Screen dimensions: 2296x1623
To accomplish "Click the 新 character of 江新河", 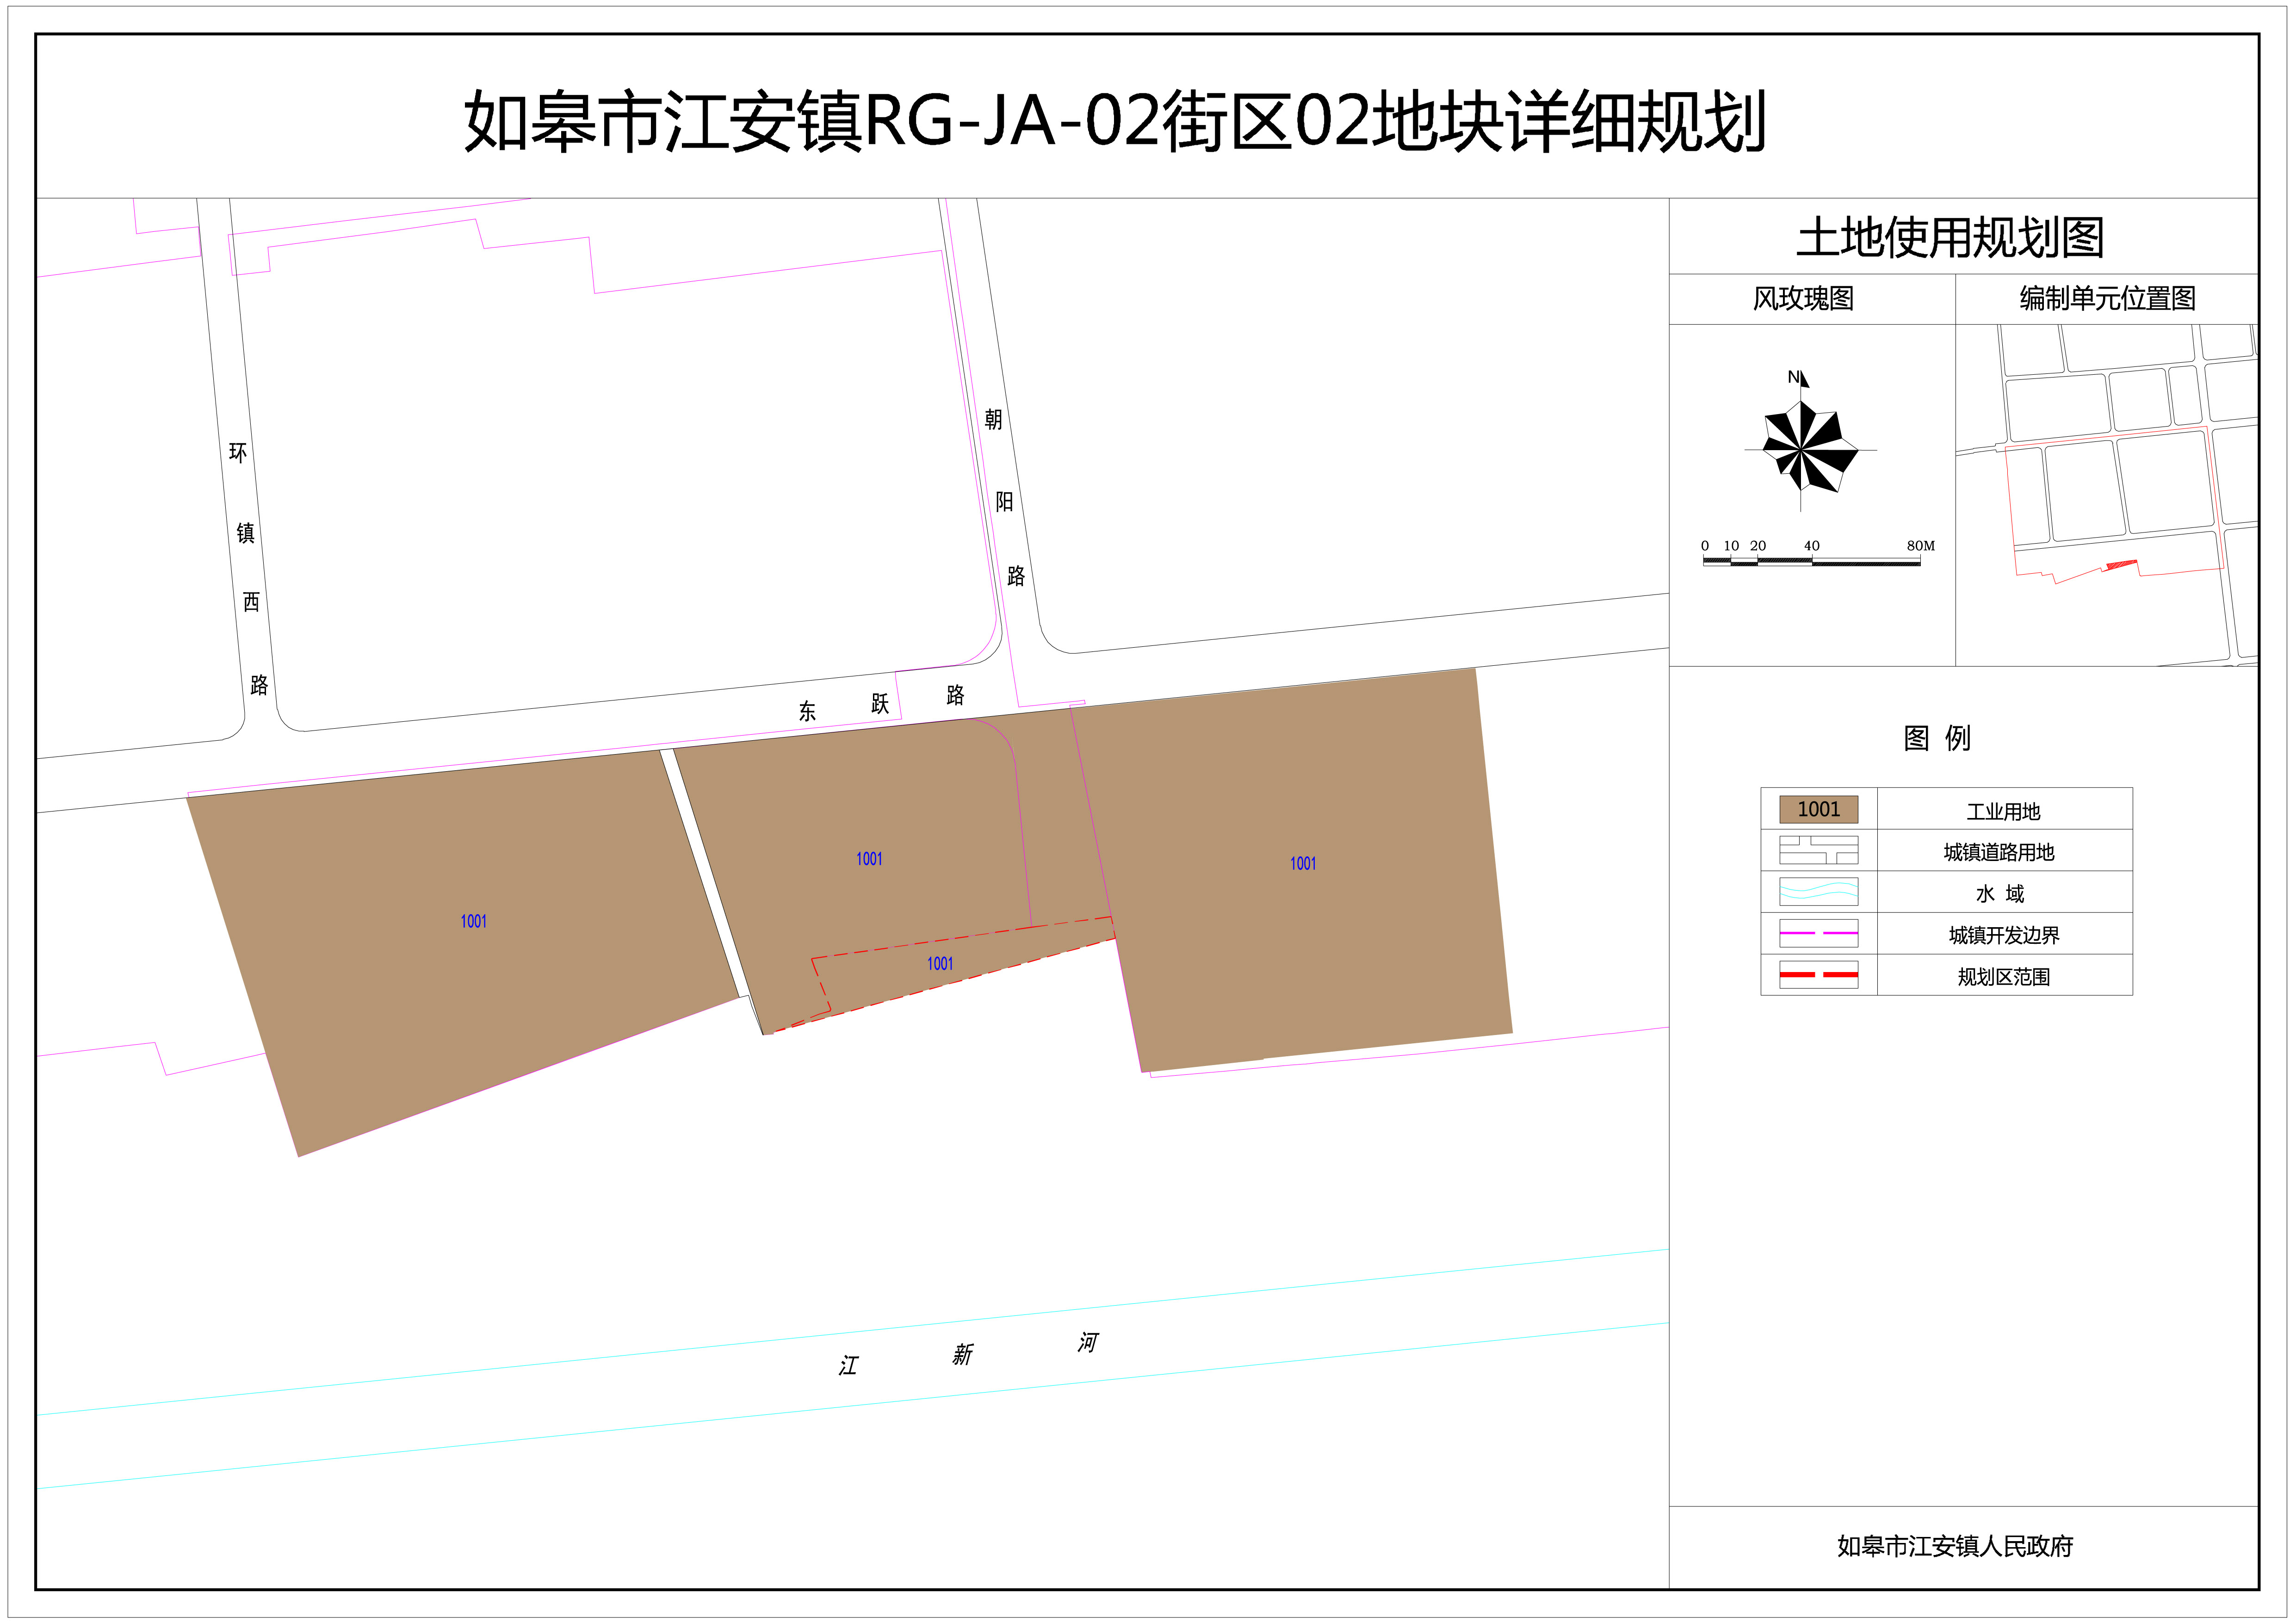I will tap(962, 1354).
